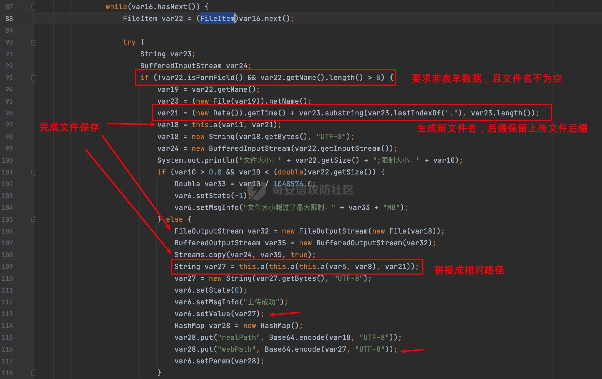602x379 pixels.
Task: Click the 0.0 literal on line 101
Action: [215, 172]
